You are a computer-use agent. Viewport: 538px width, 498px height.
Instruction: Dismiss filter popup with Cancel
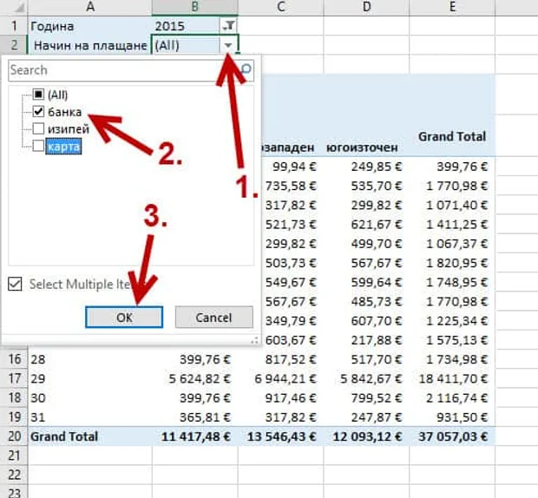pos(213,318)
